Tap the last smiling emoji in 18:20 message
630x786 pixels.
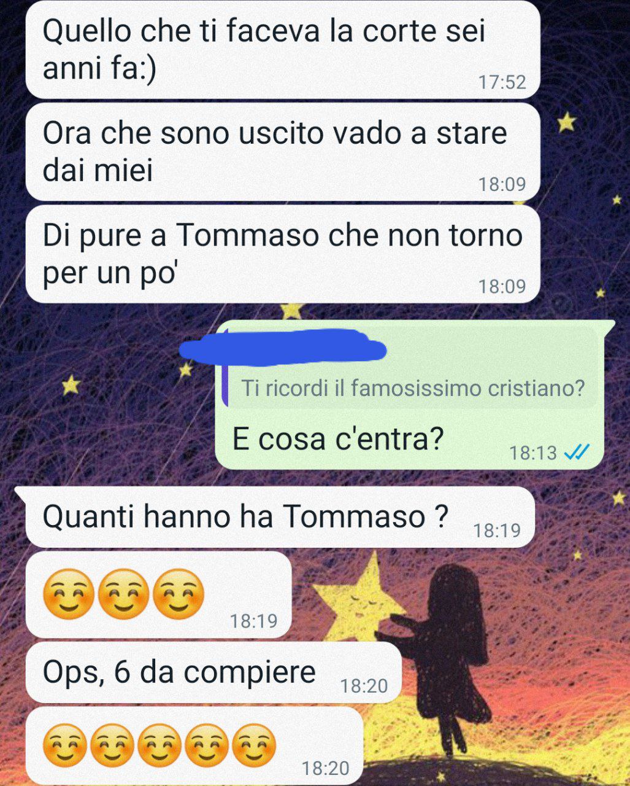(x=255, y=745)
